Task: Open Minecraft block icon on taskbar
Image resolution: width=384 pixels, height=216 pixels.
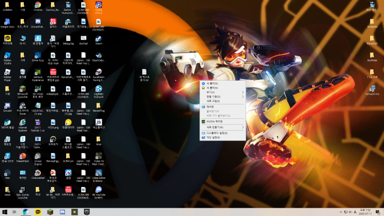Action: pos(50,212)
